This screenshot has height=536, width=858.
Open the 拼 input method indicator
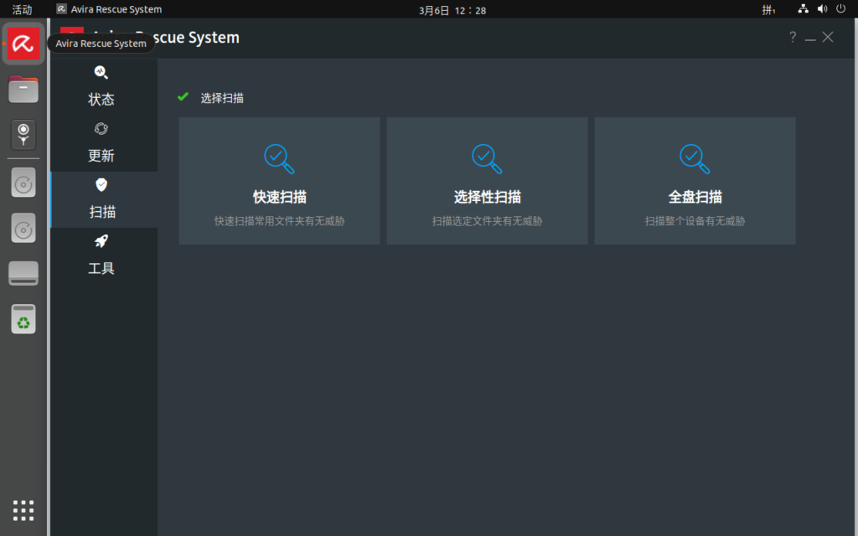[769, 10]
